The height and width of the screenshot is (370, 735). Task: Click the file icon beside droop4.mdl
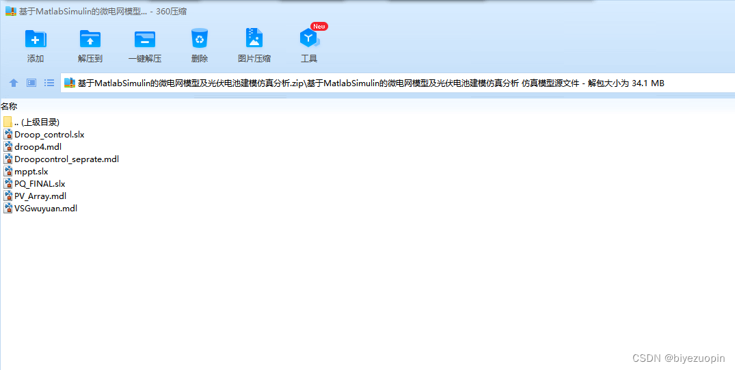tap(8, 147)
